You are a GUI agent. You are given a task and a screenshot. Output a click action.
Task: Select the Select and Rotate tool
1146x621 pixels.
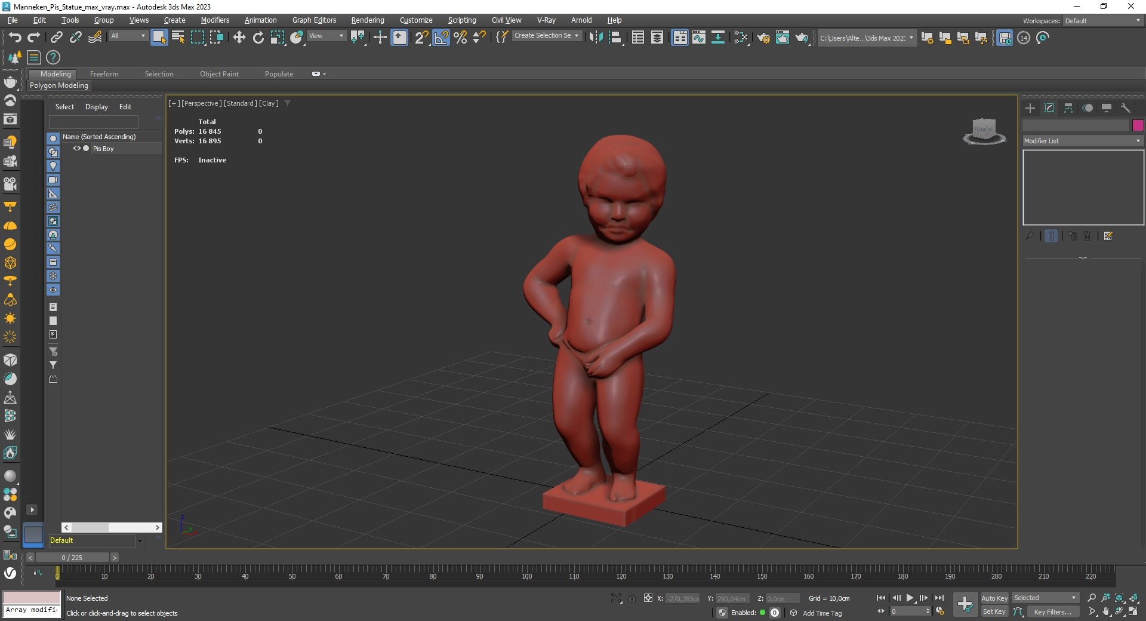tap(258, 38)
